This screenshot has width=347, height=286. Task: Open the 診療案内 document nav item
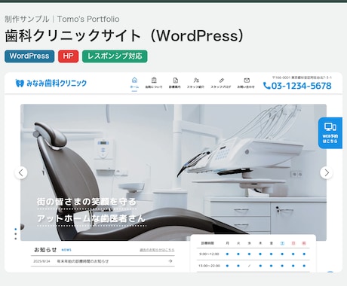pyautogui.click(x=175, y=84)
